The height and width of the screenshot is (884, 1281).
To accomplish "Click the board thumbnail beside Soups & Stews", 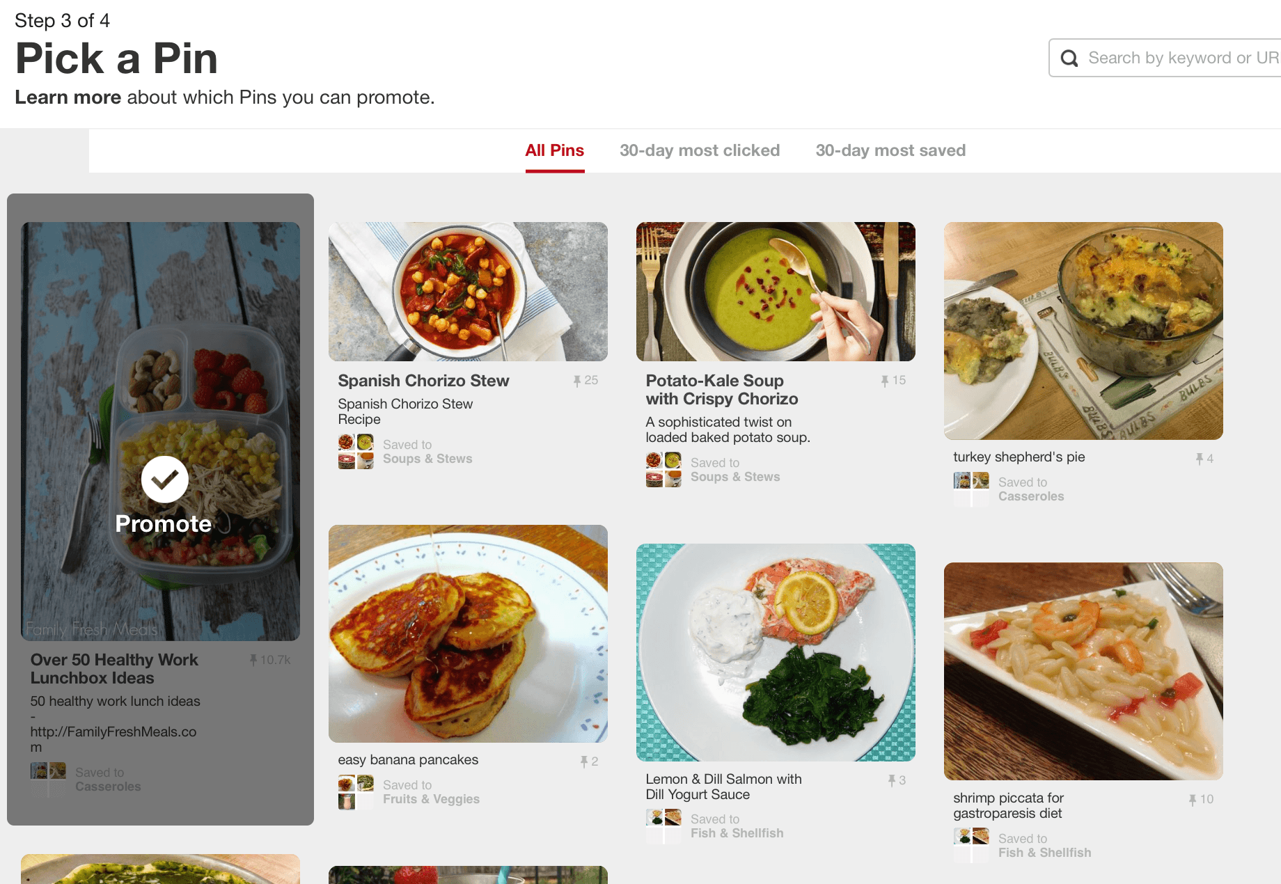I will 356,450.
